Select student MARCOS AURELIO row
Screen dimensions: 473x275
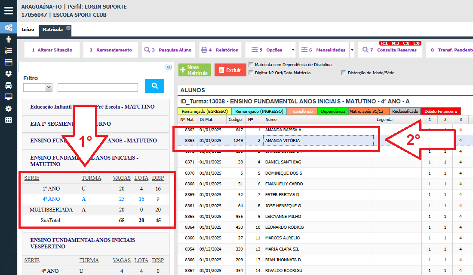(x=325, y=238)
